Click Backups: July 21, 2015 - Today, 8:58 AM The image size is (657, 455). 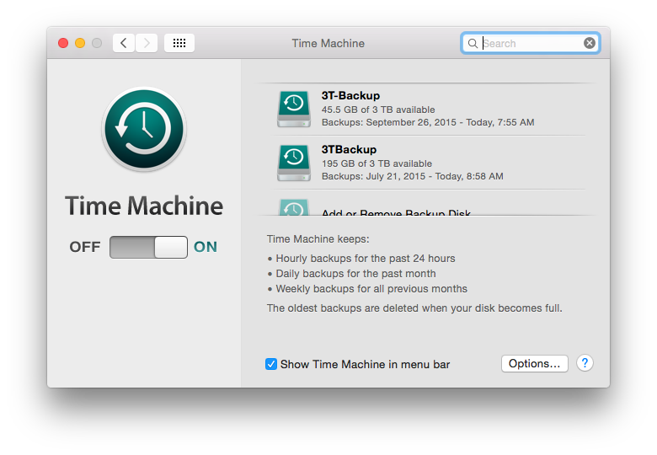point(412,176)
